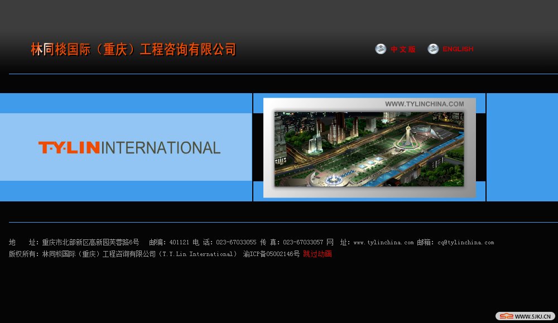Screen dimensions: 558x323
Task: Click the phone number 023-67033055
Action: (236, 242)
